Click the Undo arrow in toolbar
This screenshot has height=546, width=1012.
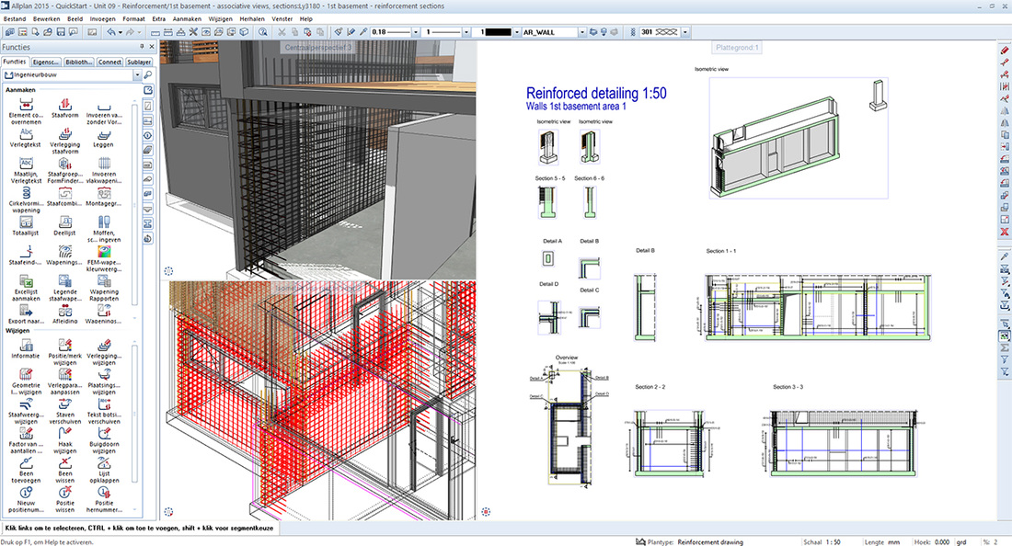111,31
